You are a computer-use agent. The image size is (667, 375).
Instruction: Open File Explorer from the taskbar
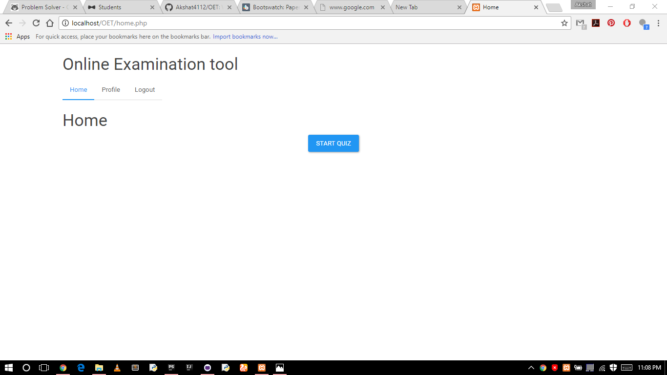coord(99,368)
